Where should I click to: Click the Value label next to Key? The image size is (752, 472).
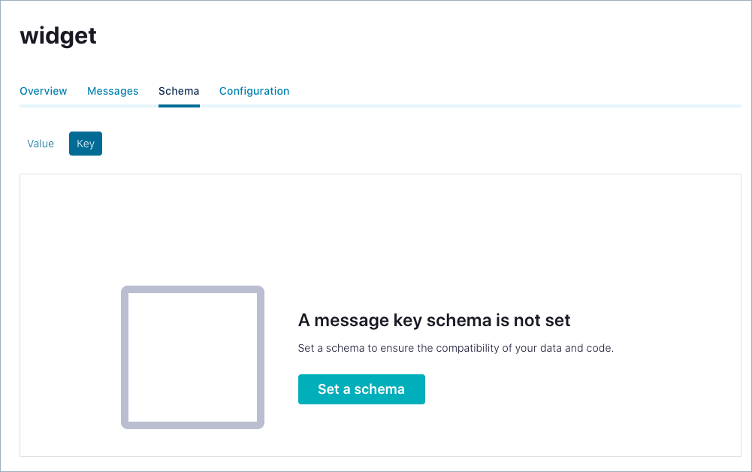pos(41,144)
